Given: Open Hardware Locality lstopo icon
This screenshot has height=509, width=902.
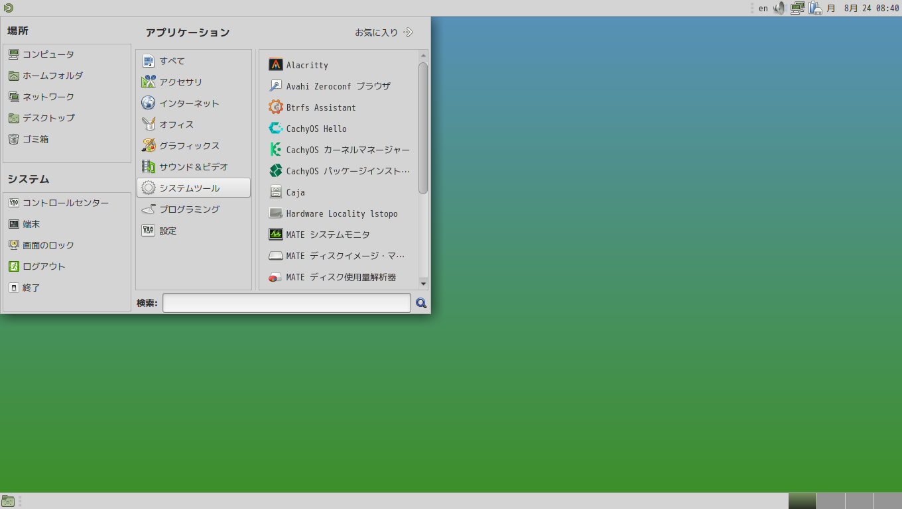Looking at the screenshot, I should 276,213.
